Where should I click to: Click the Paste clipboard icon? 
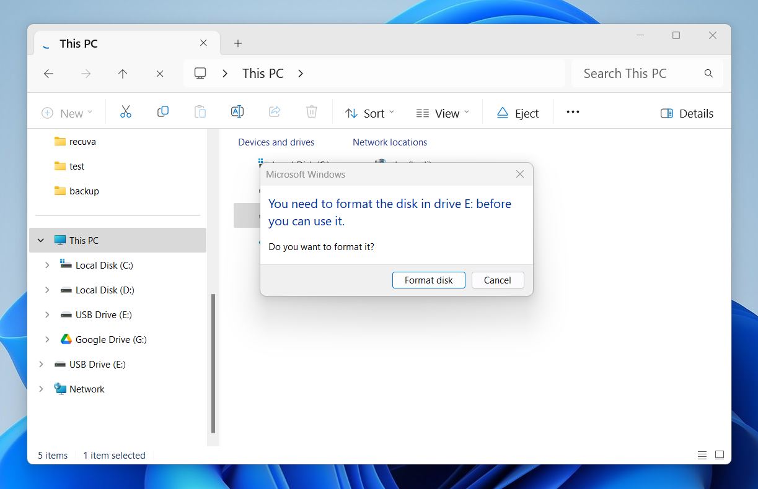coord(200,112)
